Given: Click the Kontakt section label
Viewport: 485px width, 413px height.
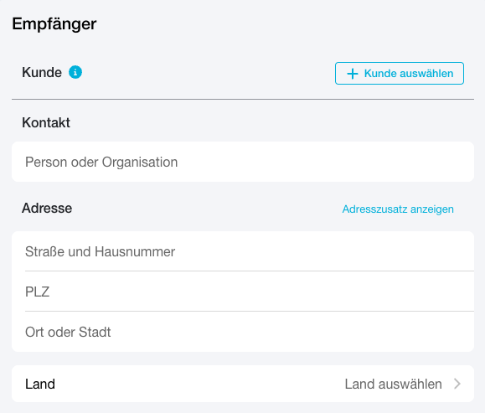Looking at the screenshot, I should tap(46, 123).
